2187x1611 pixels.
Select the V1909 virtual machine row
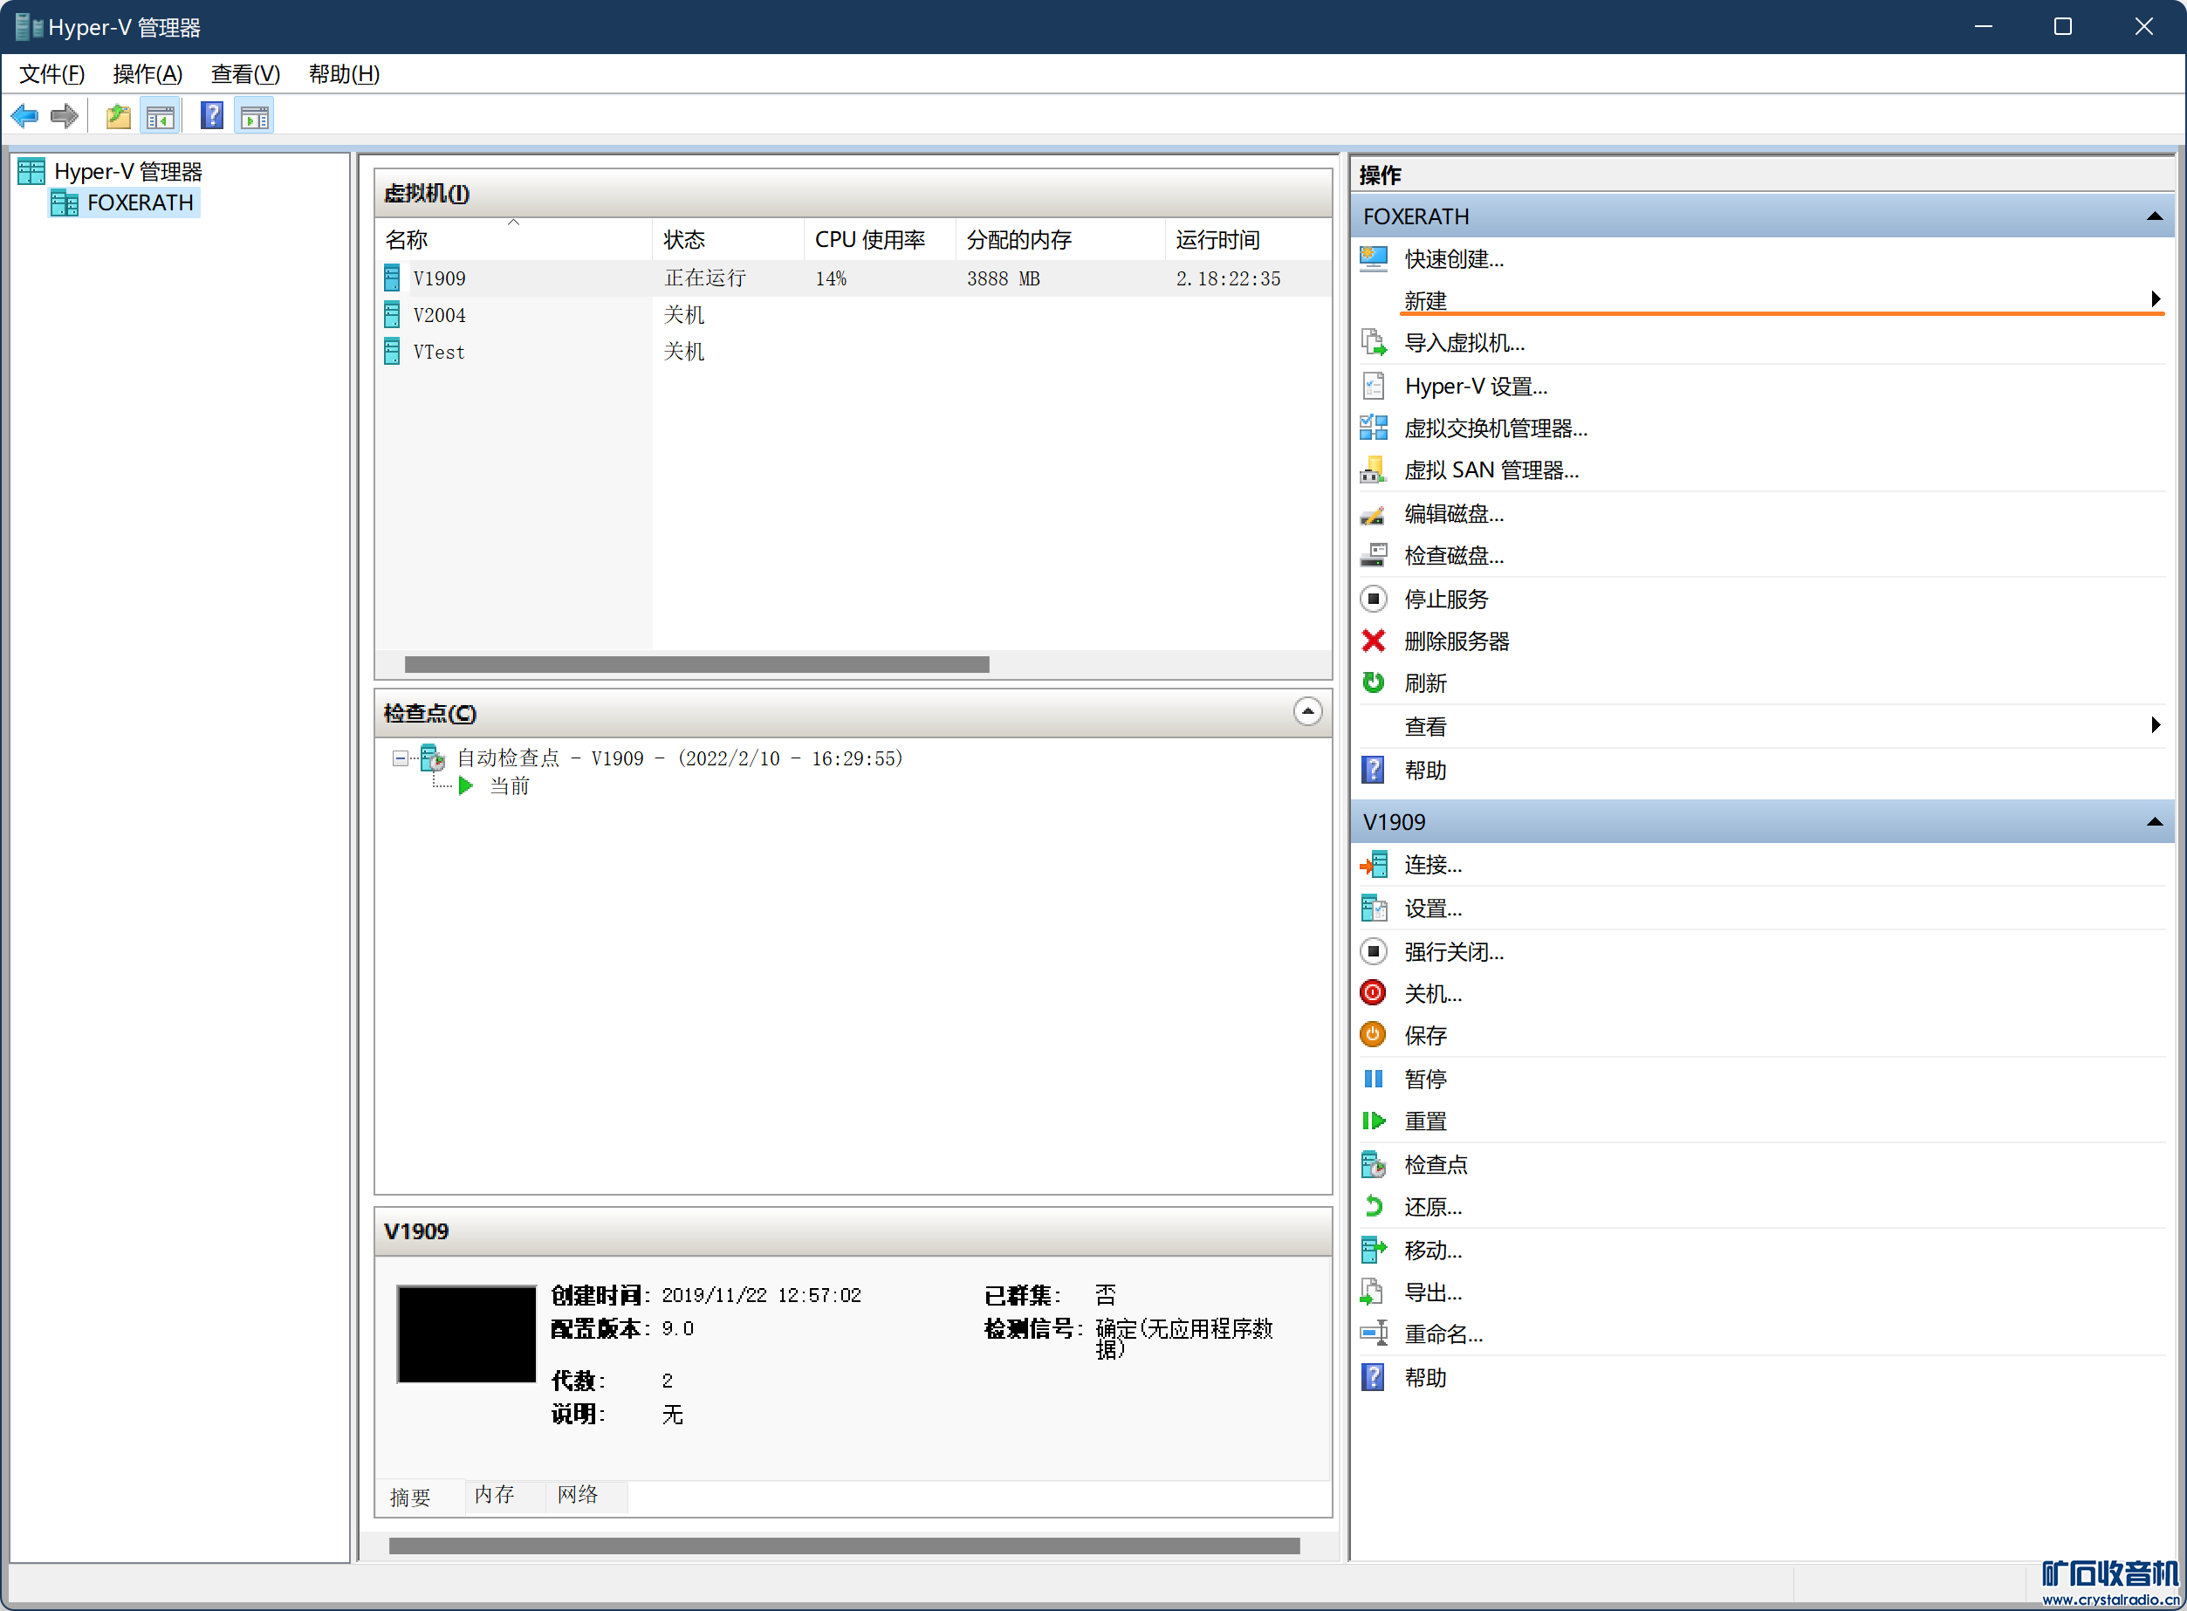click(854, 279)
